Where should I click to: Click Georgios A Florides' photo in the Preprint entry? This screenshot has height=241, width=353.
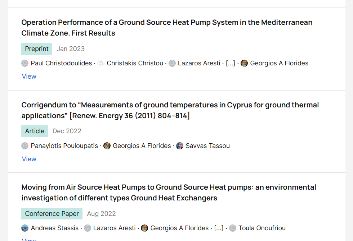pos(244,63)
